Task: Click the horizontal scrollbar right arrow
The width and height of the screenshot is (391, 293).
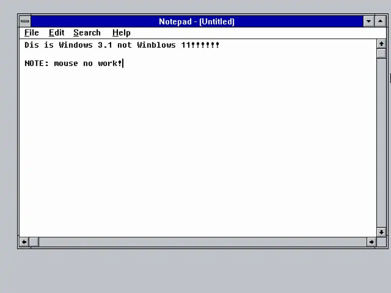Action: (x=372, y=242)
